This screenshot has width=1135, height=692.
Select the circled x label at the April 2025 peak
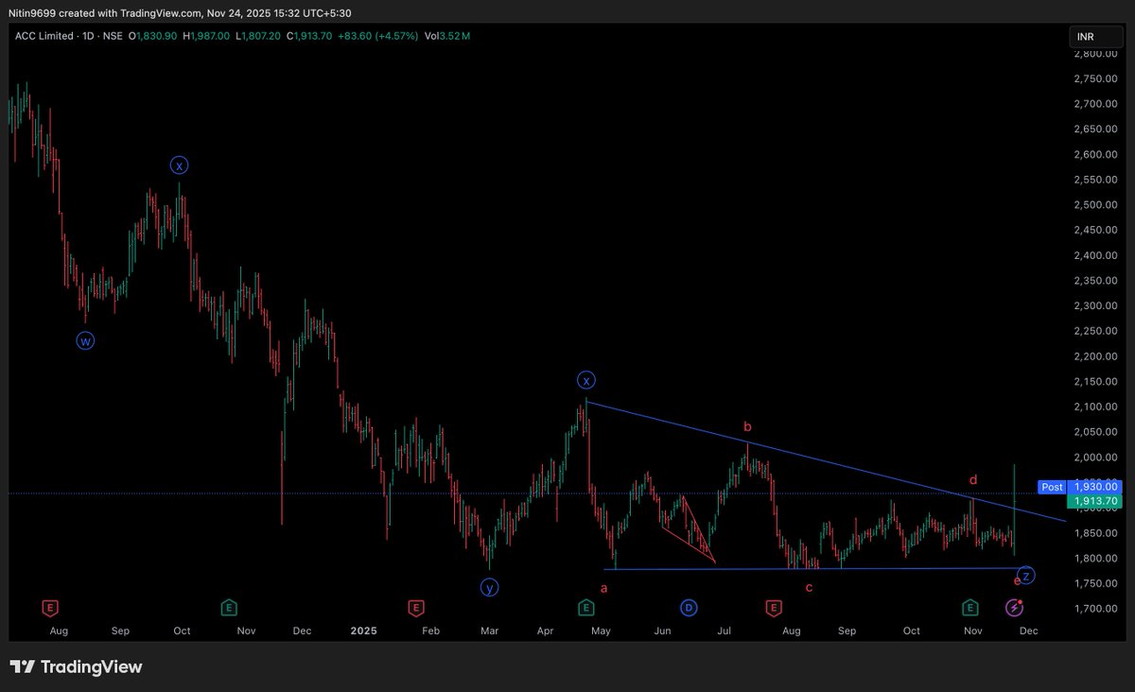point(586,381)
